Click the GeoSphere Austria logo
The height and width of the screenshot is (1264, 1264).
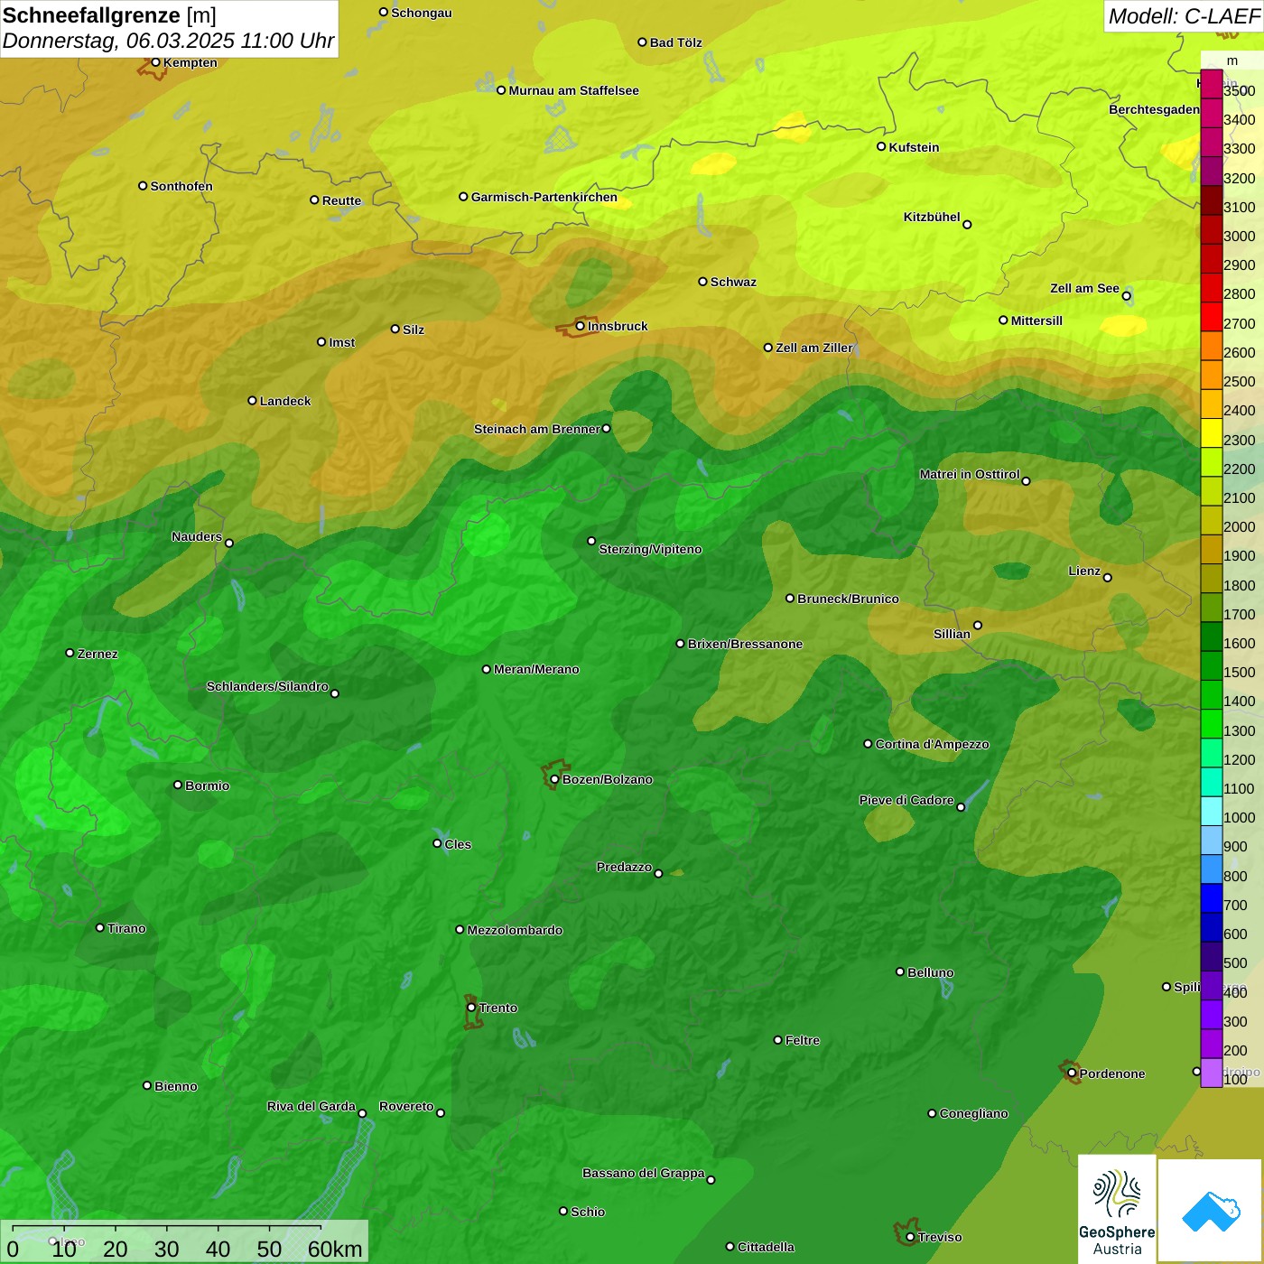pyautogui.click(x=1117, y=1209)
